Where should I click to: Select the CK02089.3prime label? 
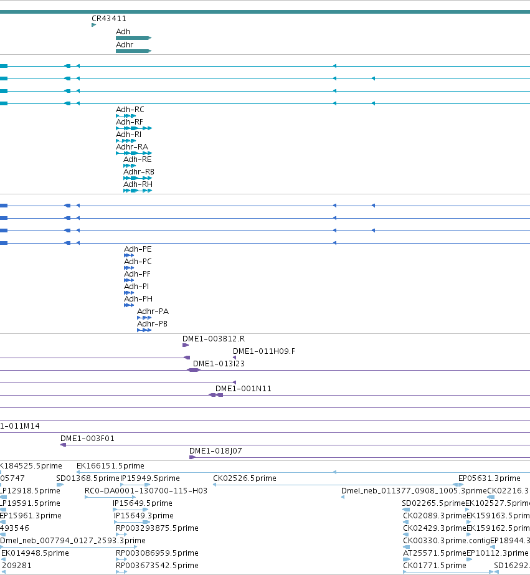tap(435, 516)
